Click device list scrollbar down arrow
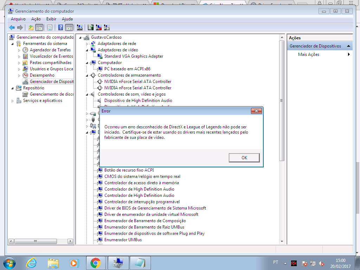 pyautogui.click(x=282, y=241)
